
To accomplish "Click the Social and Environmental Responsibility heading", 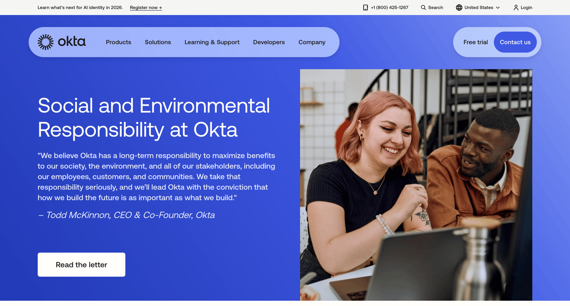I will pos(154,118).
